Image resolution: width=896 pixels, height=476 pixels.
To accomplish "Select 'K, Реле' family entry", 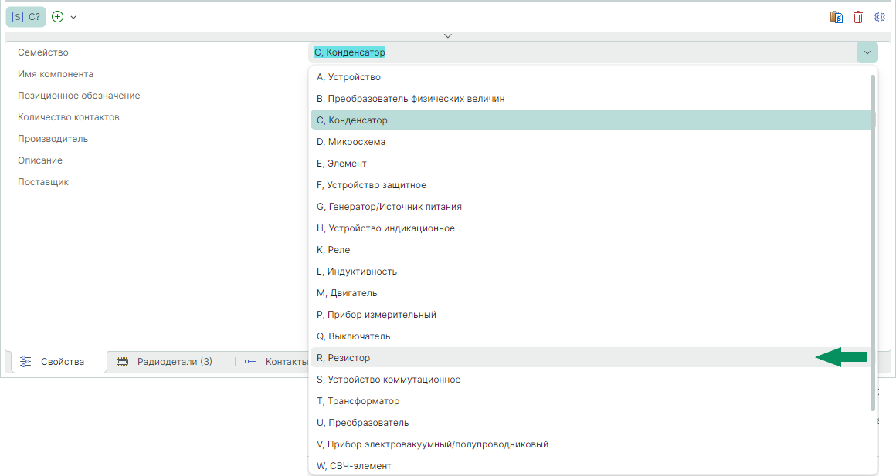I will (x=334, y=250).
